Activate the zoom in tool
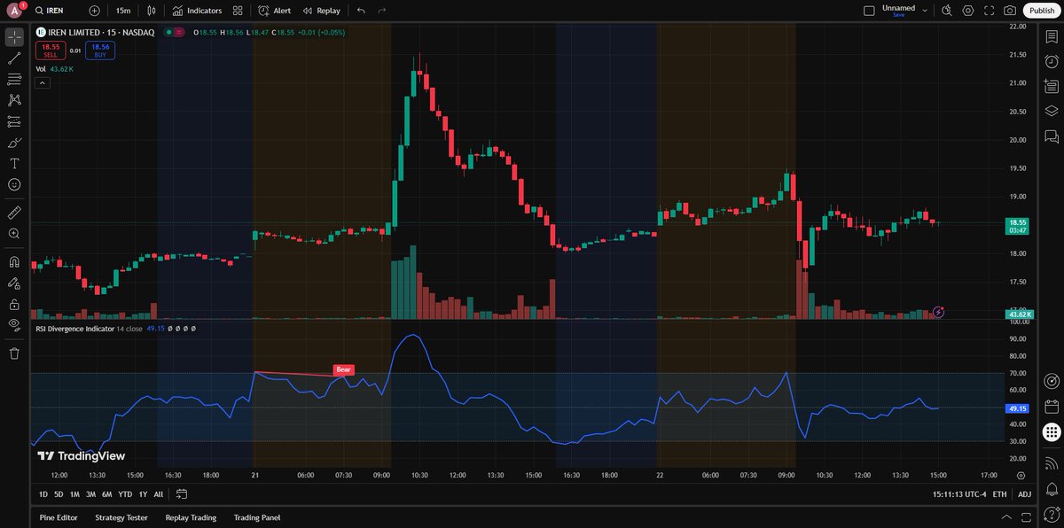The image size is (1064, 528). pos(14,234)
